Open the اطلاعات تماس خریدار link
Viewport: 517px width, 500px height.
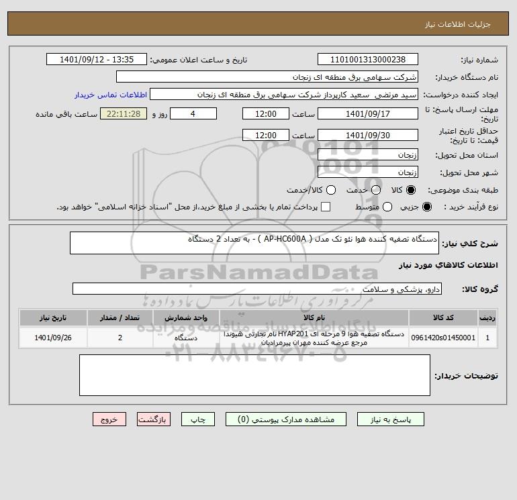coord(111,95)
